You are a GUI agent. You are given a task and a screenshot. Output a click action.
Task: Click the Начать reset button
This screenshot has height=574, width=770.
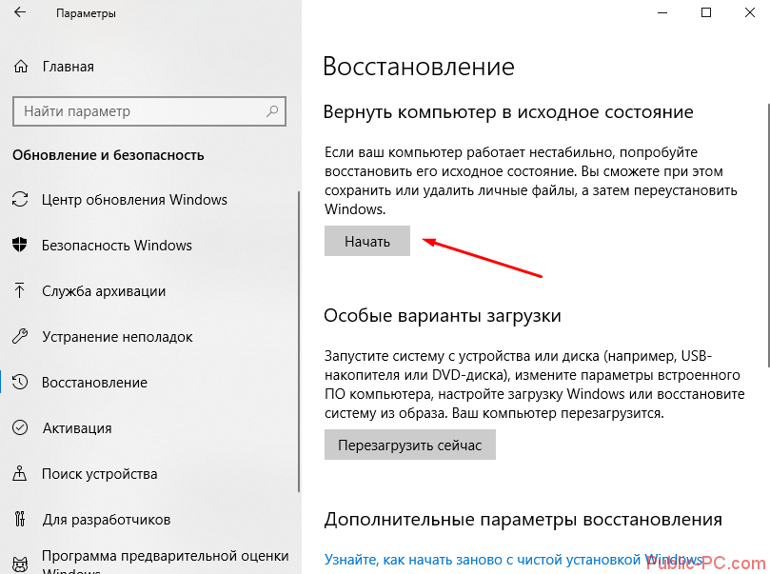click(x=366, y=241)
